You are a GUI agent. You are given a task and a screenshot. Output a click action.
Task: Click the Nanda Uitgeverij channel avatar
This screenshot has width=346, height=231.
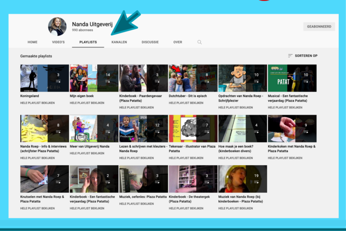coord(57,27)
